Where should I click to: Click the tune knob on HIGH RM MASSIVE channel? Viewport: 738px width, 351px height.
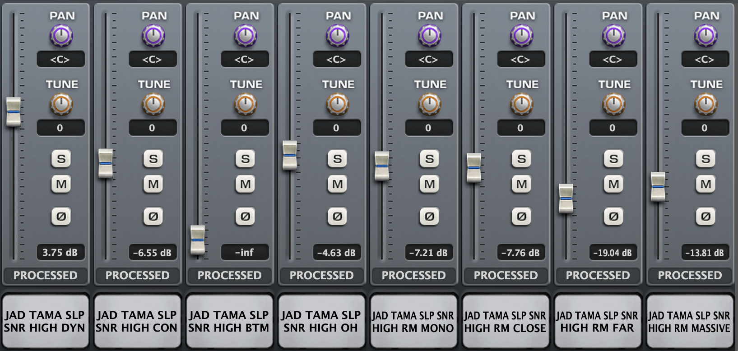[706, 104]
